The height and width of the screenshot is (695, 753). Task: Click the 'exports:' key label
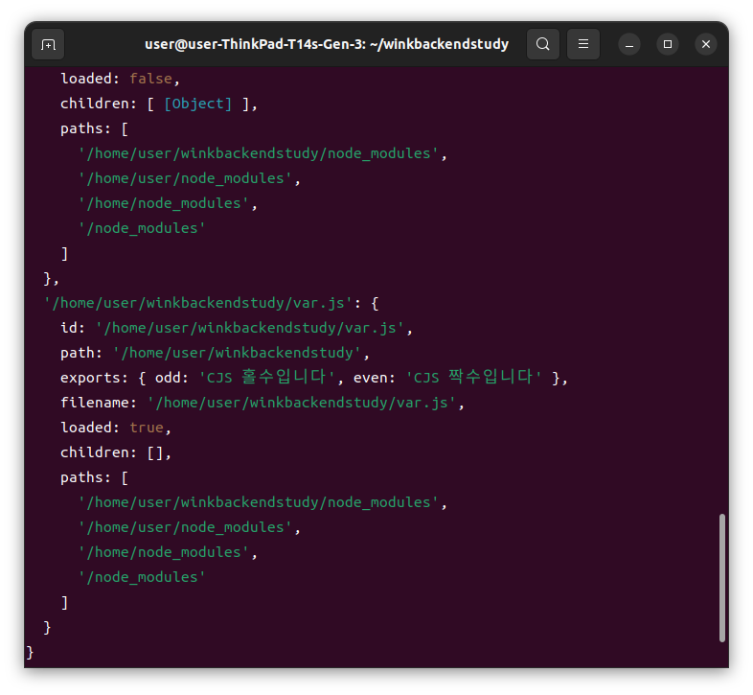click(94, 378)
